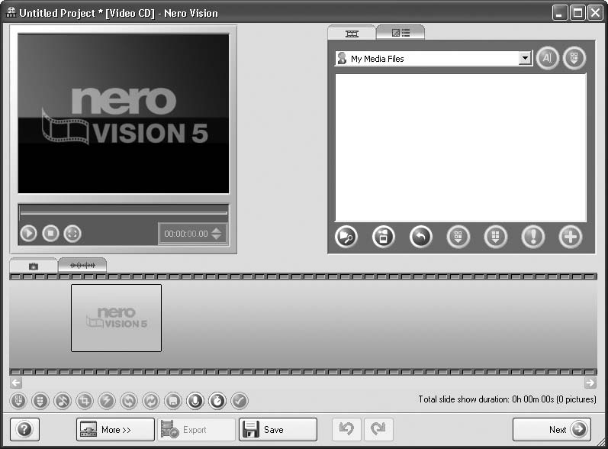The image size is (608, 449).
Task: Play the preview video
Action: (x=29, y=234)
